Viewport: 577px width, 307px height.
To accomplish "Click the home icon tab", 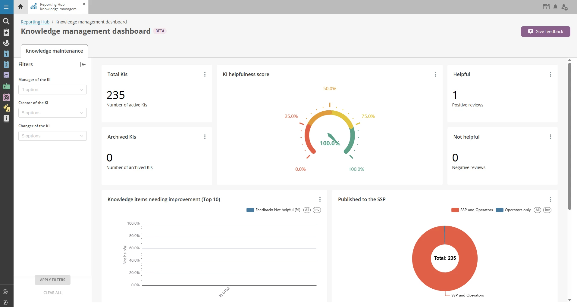I will 20,7.
